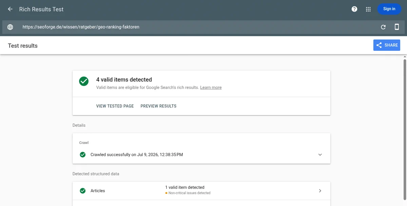Click green checkmark next to valid items

click(x=84, y=81)
